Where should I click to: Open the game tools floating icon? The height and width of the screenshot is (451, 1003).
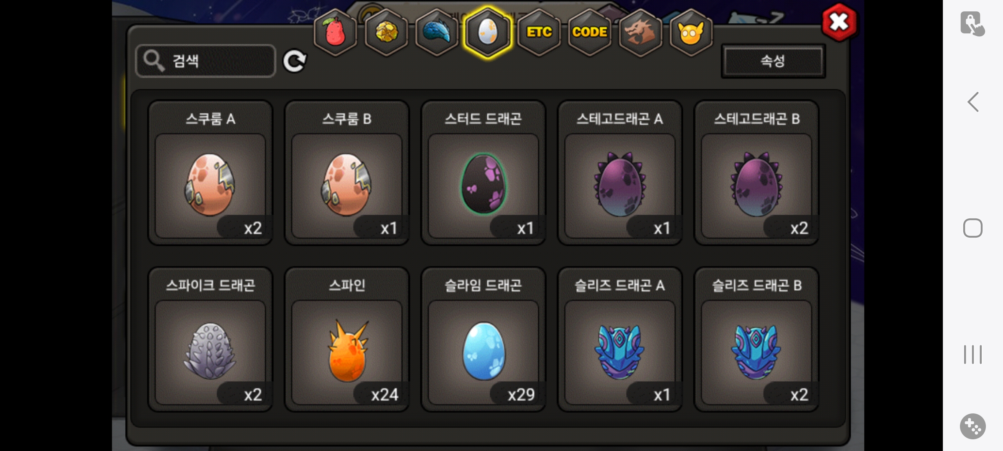click(x=973, y=426)
